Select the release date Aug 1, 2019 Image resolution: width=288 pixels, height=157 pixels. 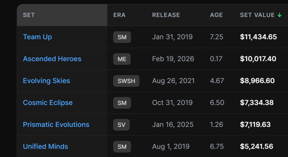pos(171,146)
